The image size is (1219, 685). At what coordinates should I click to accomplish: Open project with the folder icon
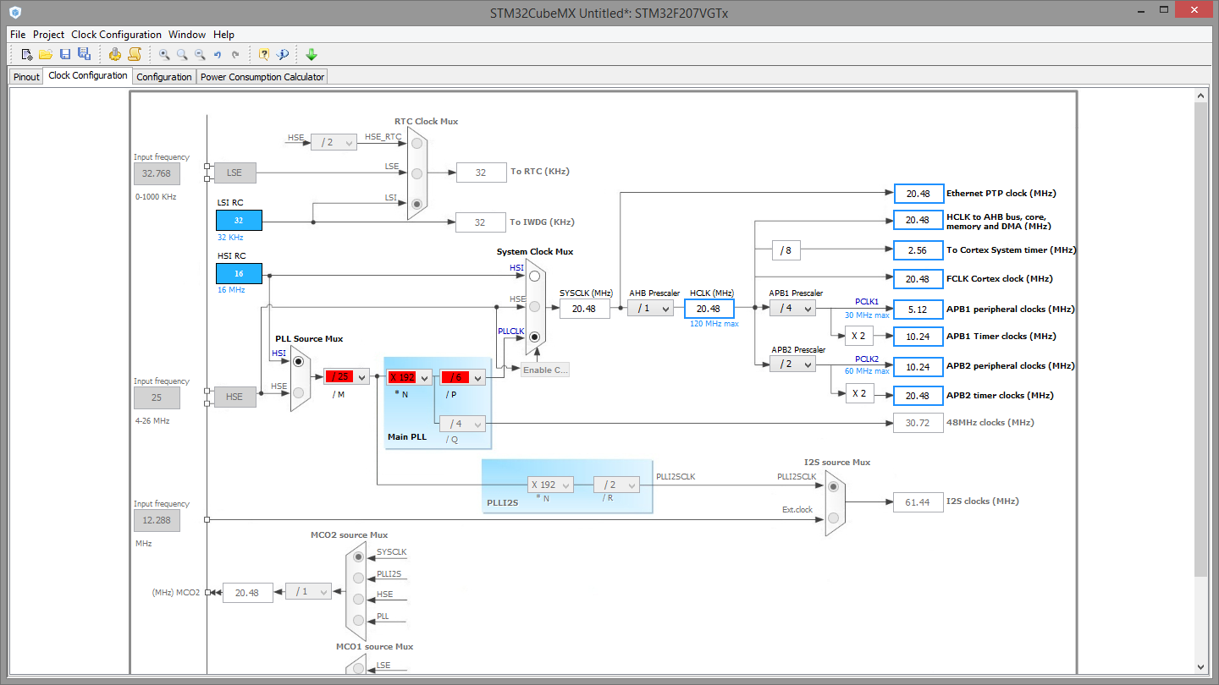[x=46, y=54]
